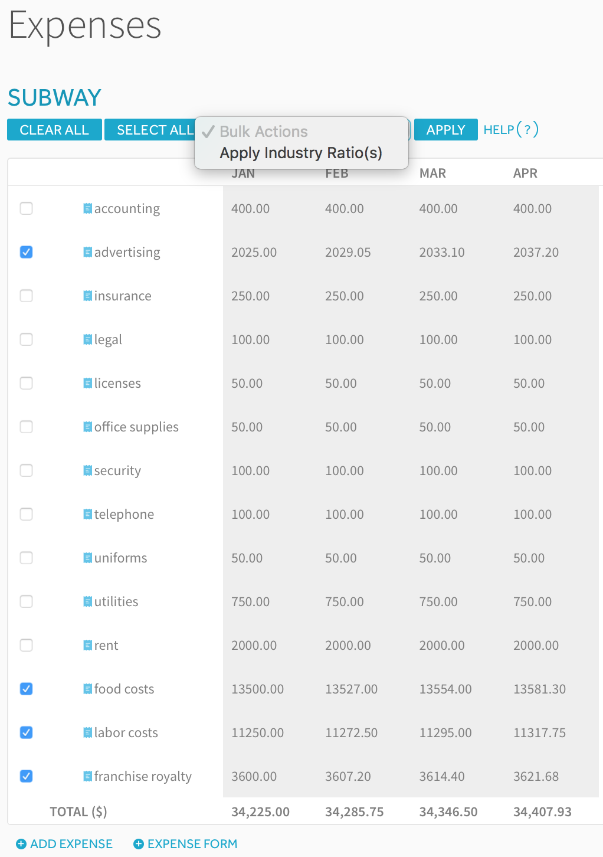Image resolution: width=603 pixels, height=857 pixels.
Task: Tick the insurance row checkbox
Action: click(x=27, y=296)
